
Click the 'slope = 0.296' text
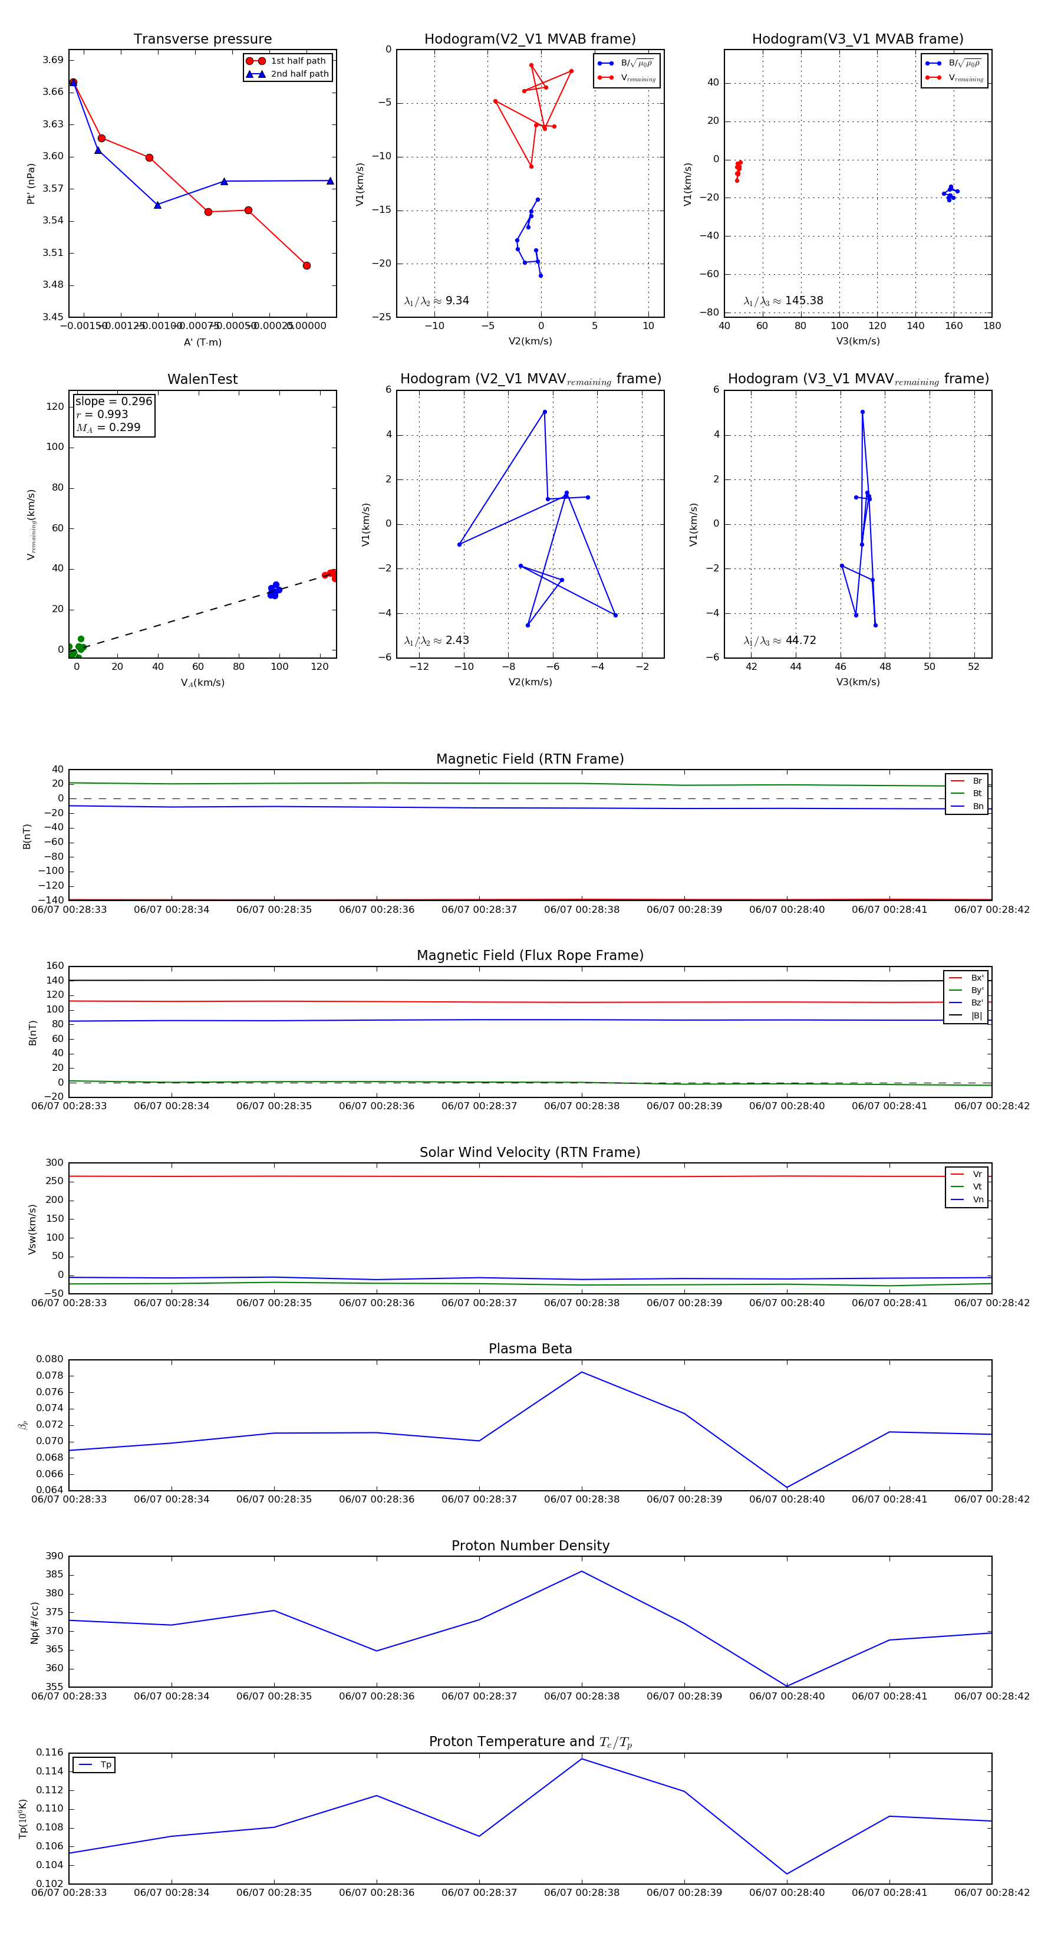coord(113,401)
